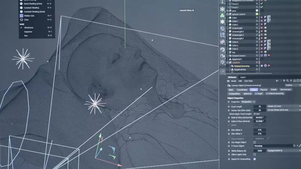
Task: Open the 35 mm Photo sensor preset dropdown
Action: pos(284,110)
